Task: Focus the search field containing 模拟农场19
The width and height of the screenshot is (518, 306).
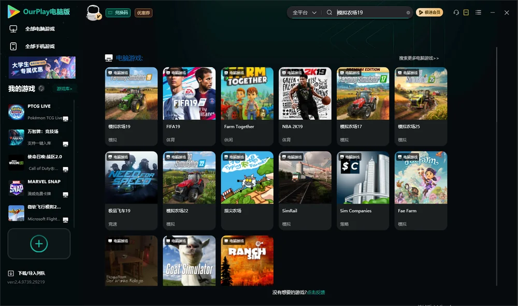Action: [x=370, y=12]
